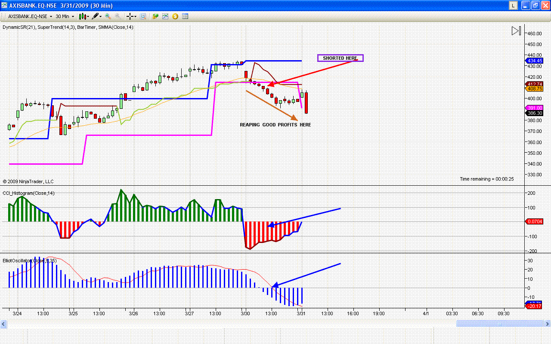551x344 pixels.
Task: Click the orange 408.75 price marker
Action: click(534, 89)
